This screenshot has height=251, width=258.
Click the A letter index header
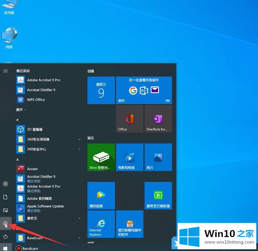(x=17, y=160)
